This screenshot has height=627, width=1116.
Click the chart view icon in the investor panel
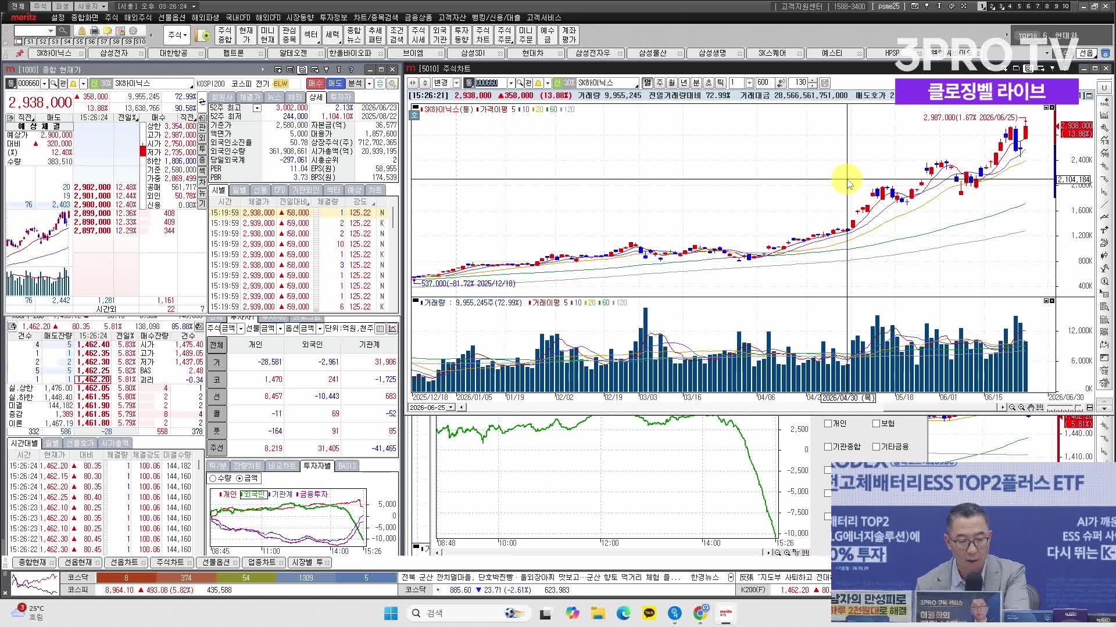coord(392,329)
